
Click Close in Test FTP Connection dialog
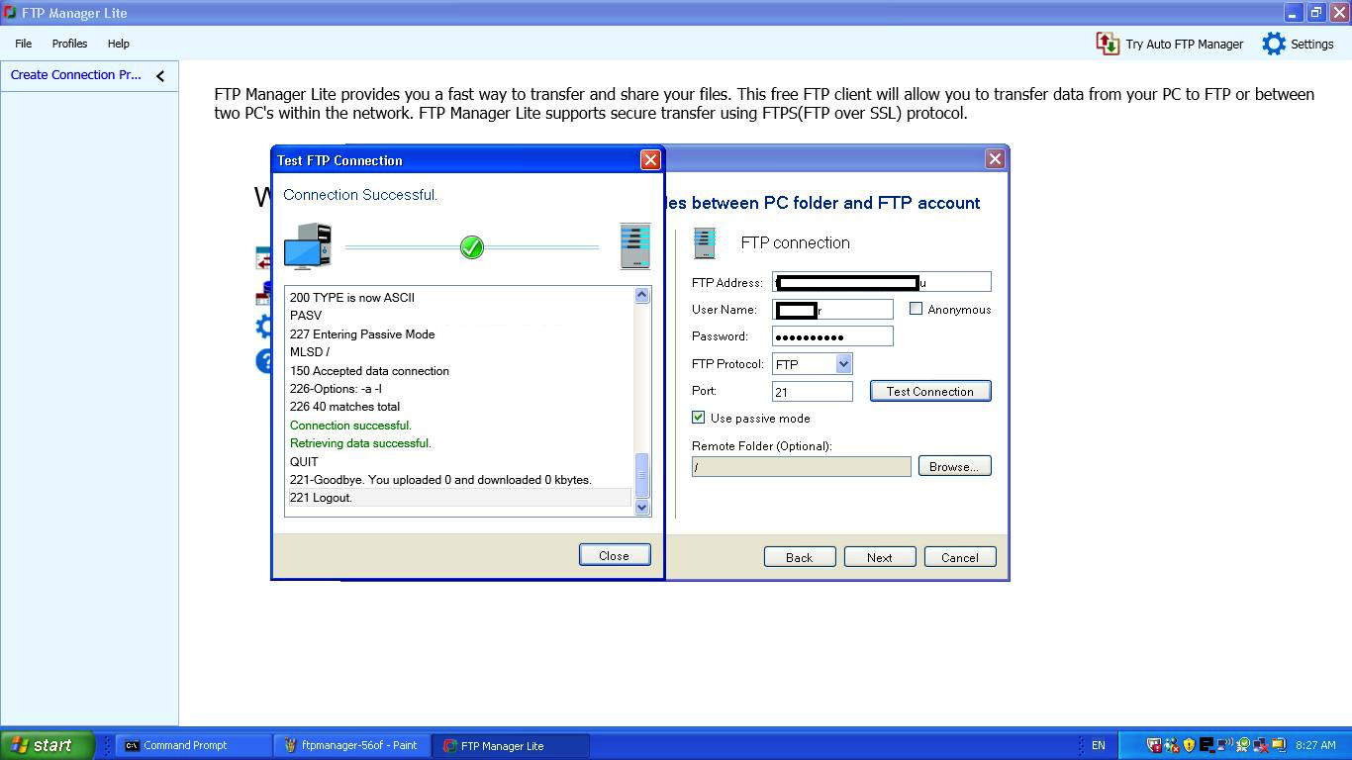(615, 555)
